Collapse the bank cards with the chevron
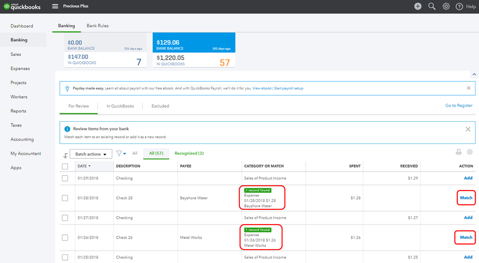Screen dimensions: 479x263 (474, 74)
